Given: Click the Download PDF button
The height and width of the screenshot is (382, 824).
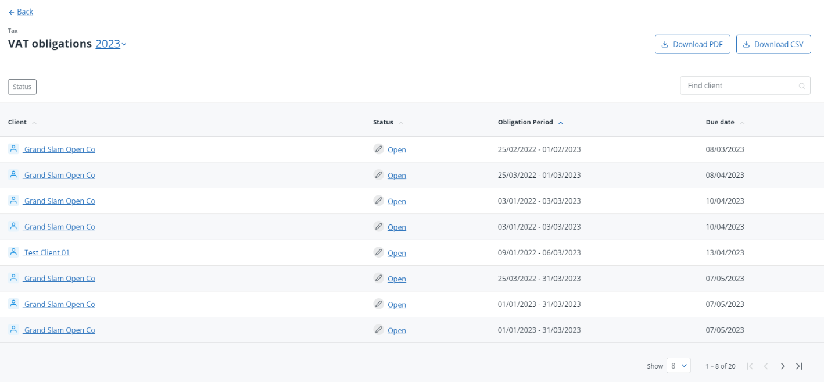Looking at the screenshot, I should [692, 44].
